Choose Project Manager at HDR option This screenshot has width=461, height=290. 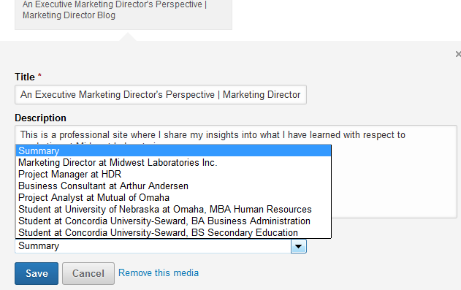[x=173, y=175]
